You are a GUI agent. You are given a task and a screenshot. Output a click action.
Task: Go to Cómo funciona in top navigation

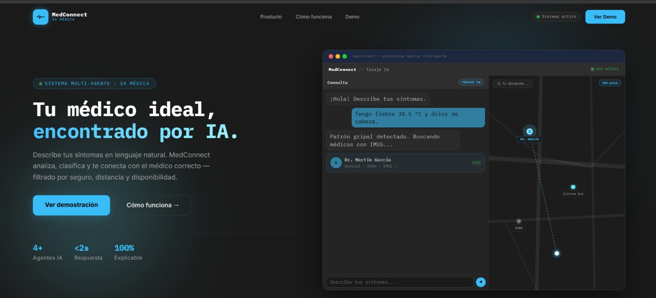tap(314, 17)
